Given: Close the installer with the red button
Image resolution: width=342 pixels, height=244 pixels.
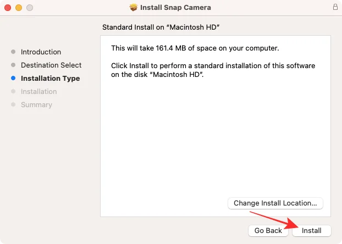Looking at the screenshot, I should [8, 8].
